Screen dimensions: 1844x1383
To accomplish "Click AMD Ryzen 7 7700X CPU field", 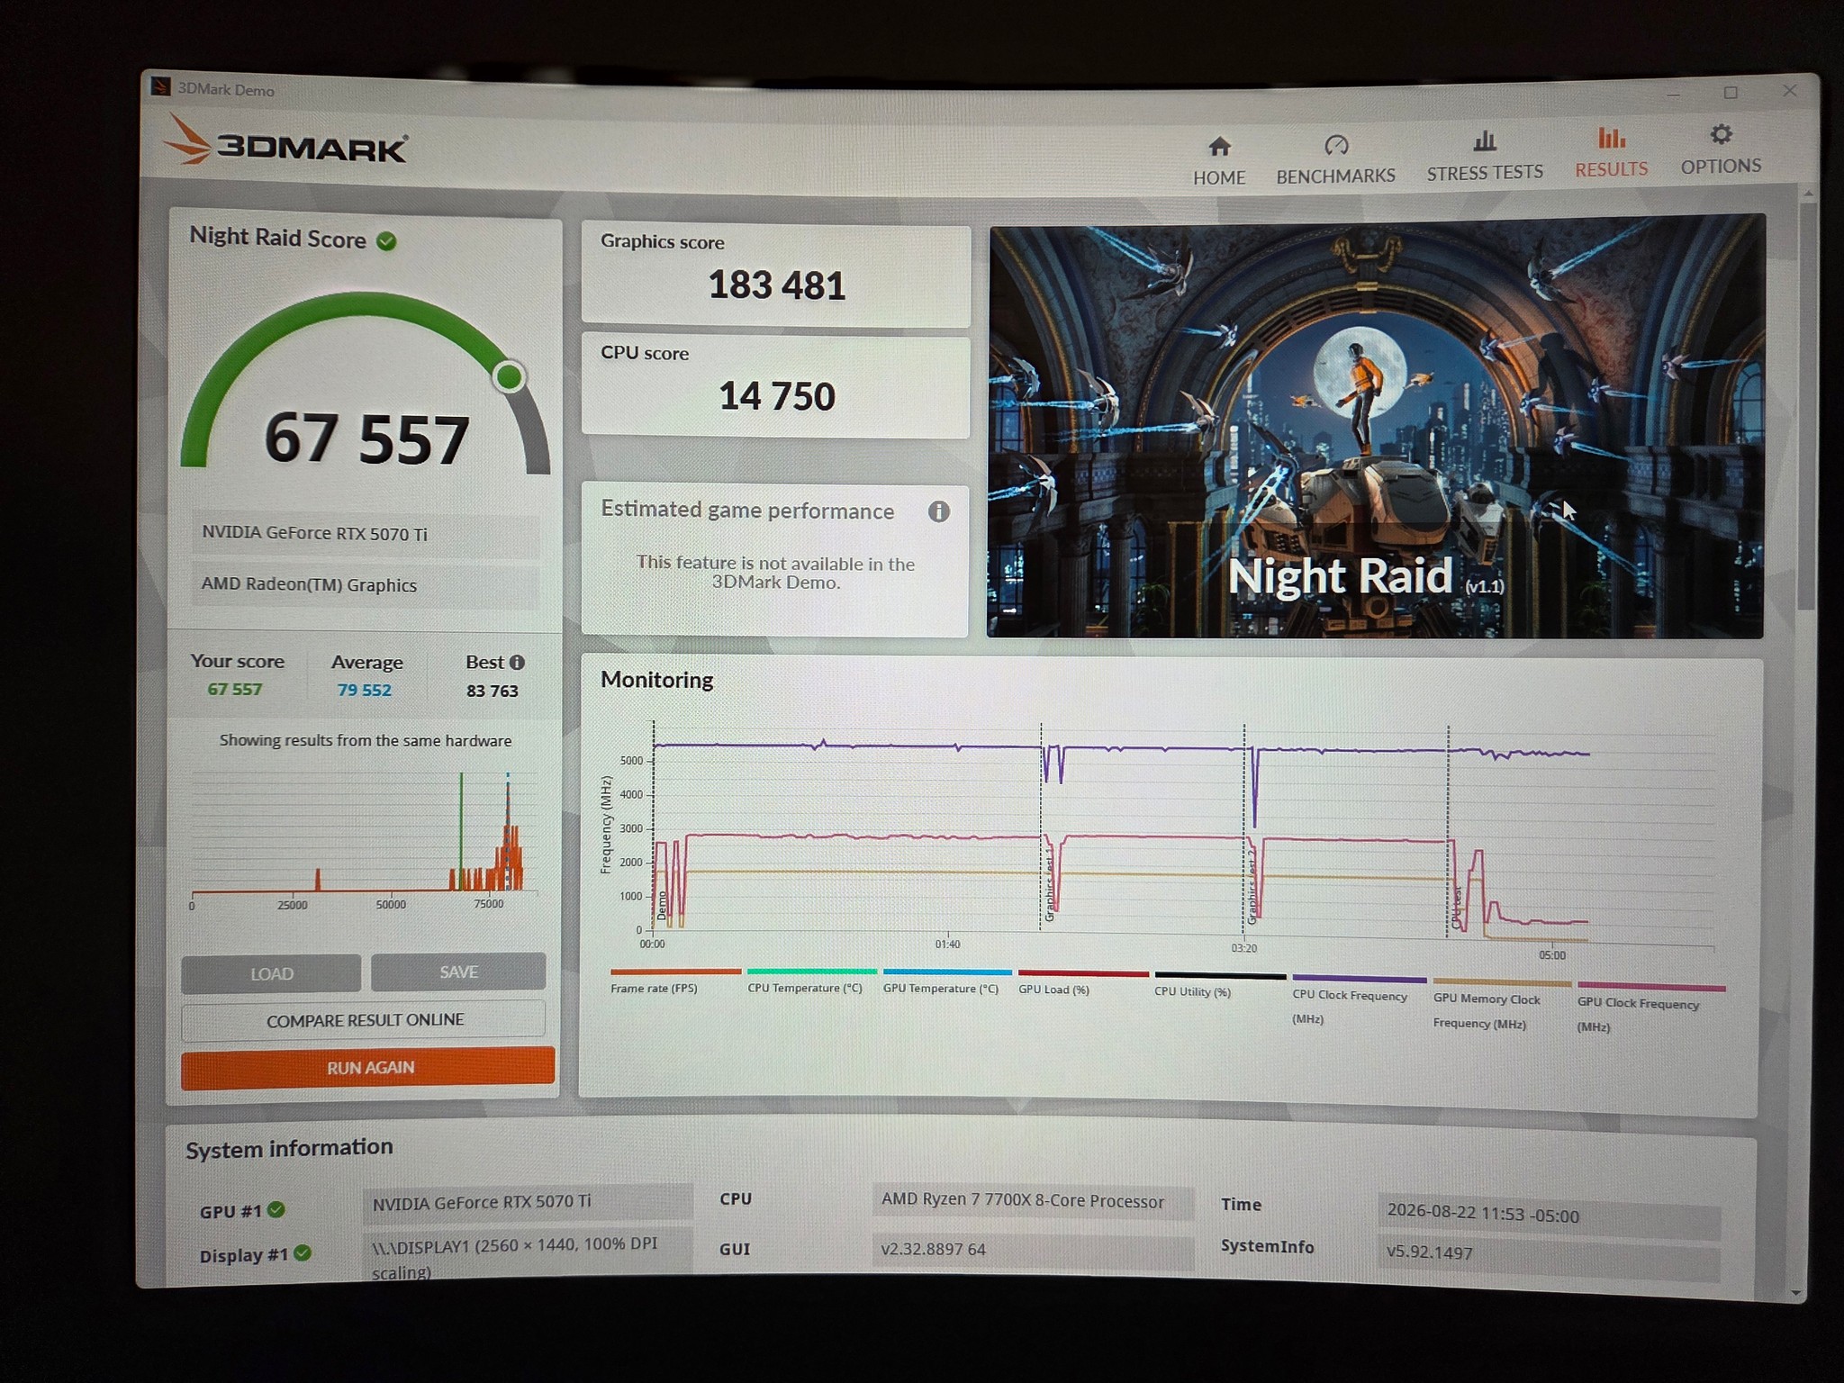I will coord(1033,1201).
